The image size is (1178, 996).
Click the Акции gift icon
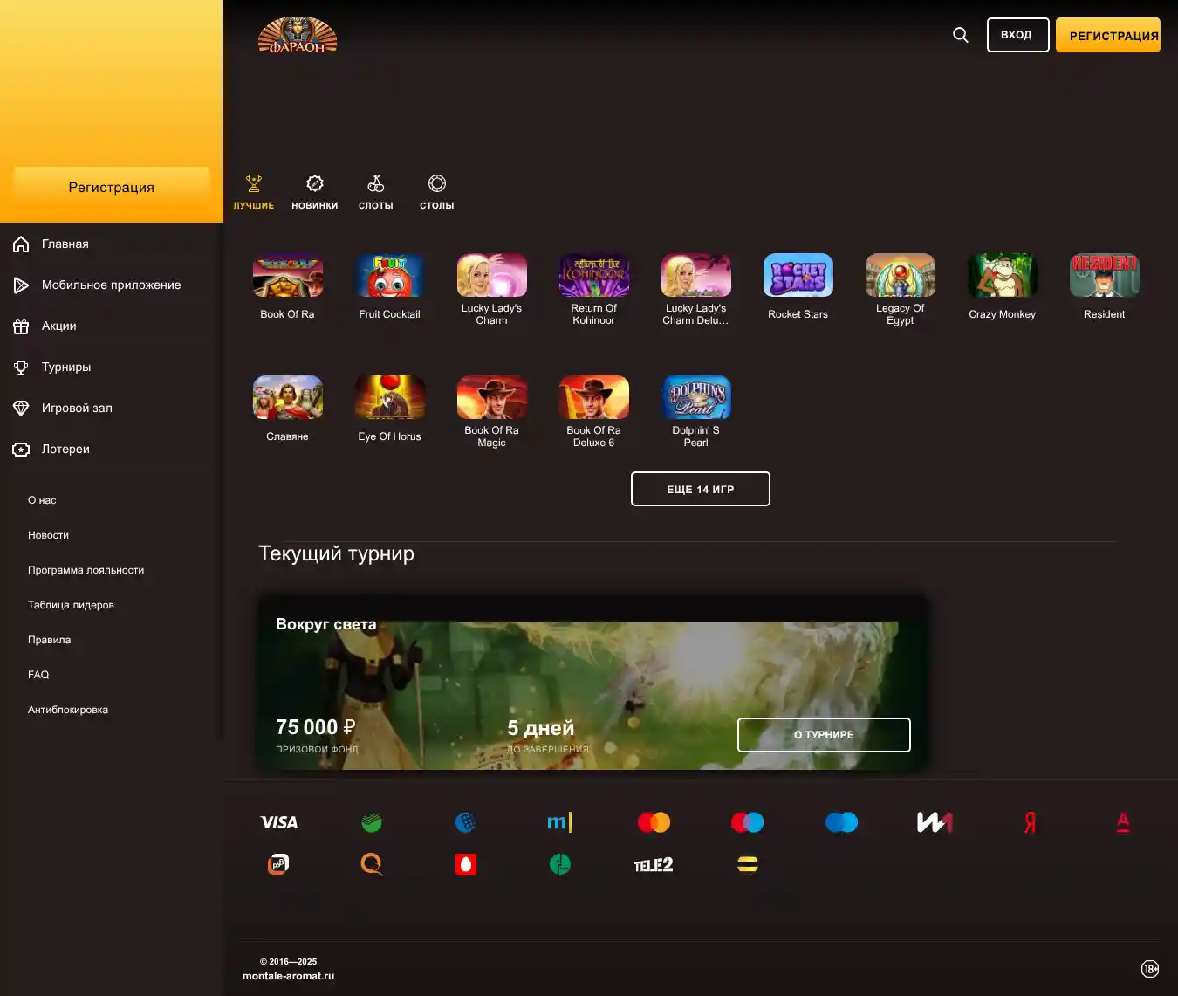click(21, 326)
